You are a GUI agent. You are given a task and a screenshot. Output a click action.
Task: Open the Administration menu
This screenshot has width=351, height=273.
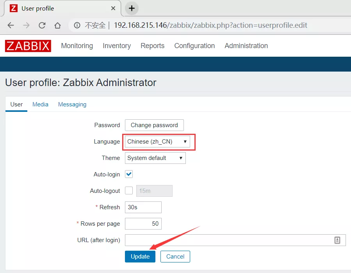(x=246, y=46)
